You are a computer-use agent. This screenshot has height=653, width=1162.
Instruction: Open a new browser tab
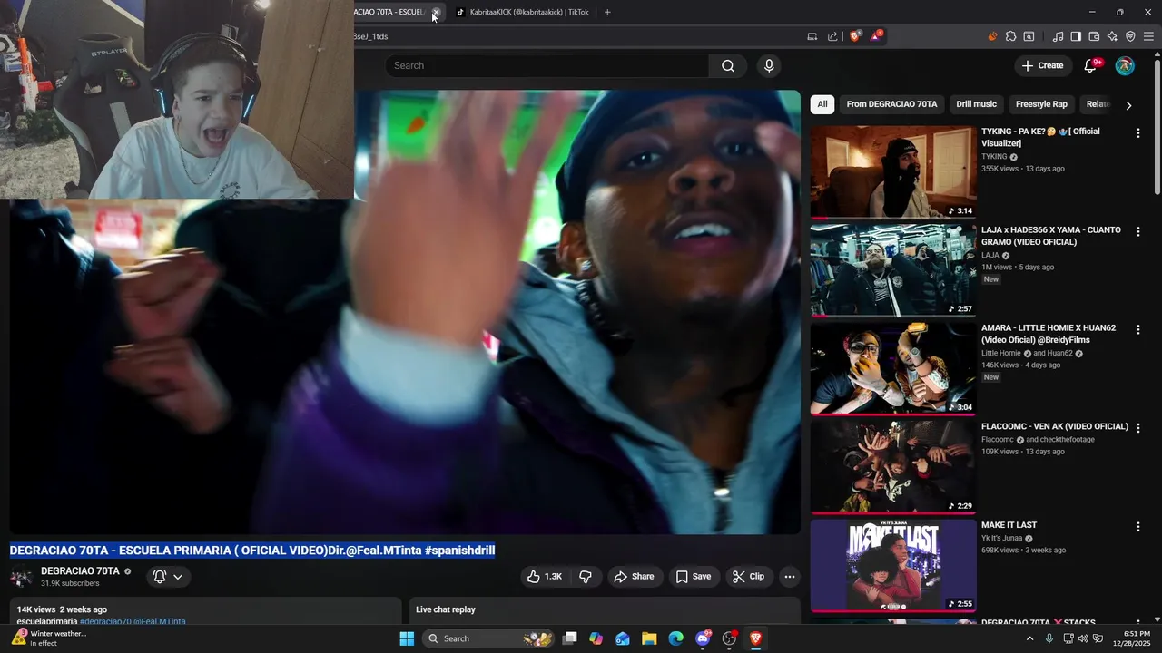click(x=607, y=12)
